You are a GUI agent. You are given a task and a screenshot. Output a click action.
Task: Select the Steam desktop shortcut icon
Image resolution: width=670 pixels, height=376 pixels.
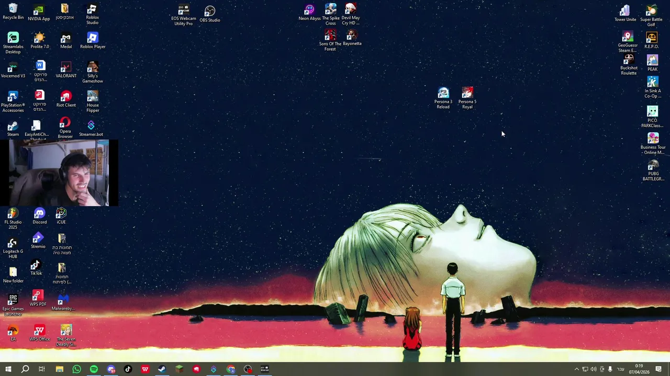(13, 128)
